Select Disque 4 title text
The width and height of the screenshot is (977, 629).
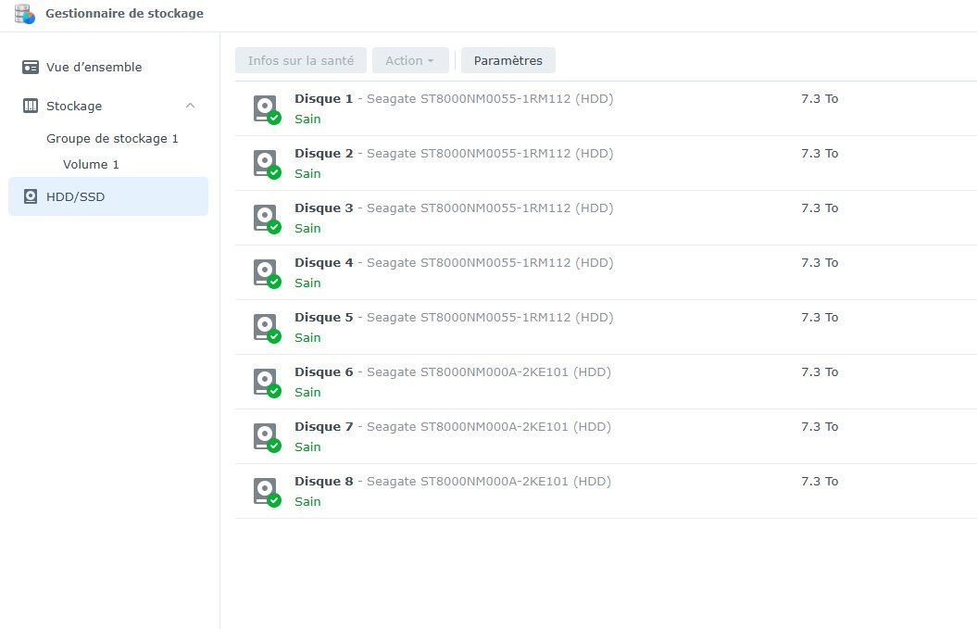click(324, 262)
